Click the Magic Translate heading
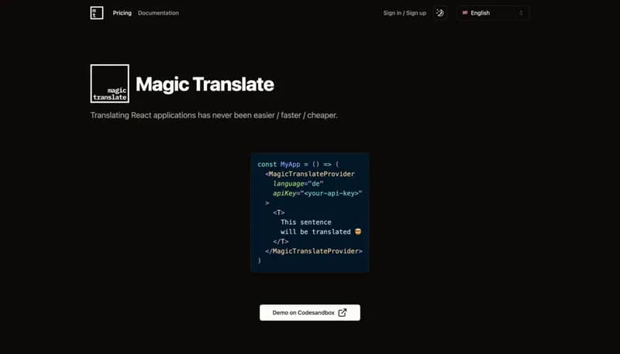This screenshot has height=354, width=620. point(205,84)
